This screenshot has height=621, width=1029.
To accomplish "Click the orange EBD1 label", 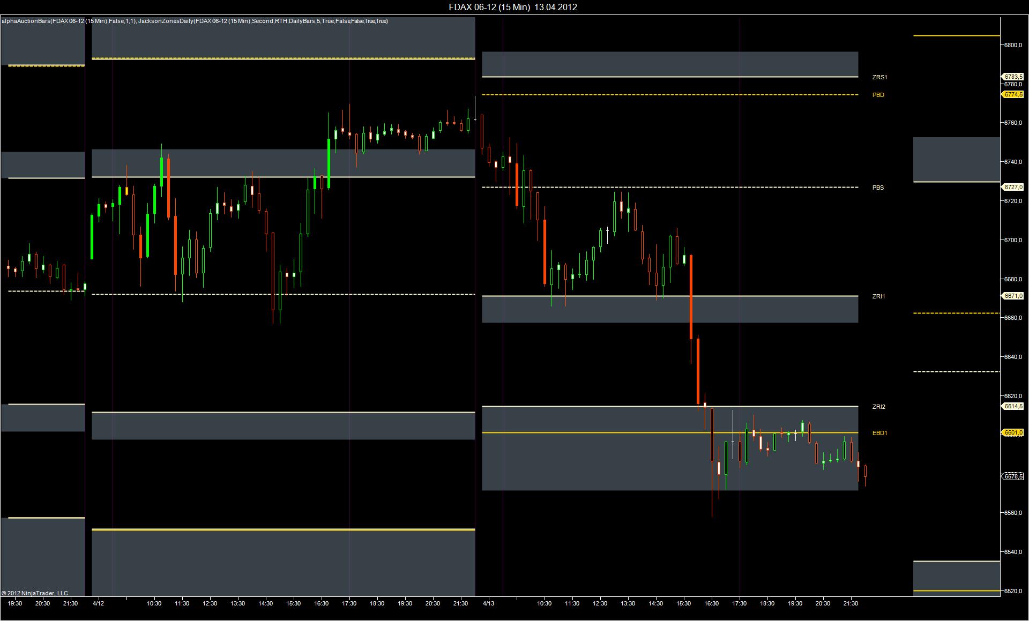I will point(879,433).
